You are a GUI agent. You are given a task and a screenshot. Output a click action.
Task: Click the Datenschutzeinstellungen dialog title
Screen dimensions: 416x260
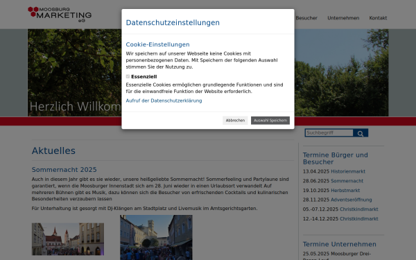(173, 23)
